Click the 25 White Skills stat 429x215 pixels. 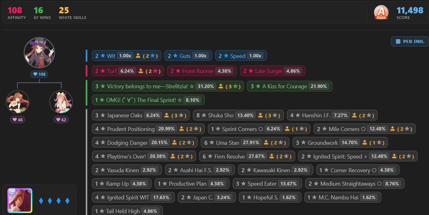[72, 13]
